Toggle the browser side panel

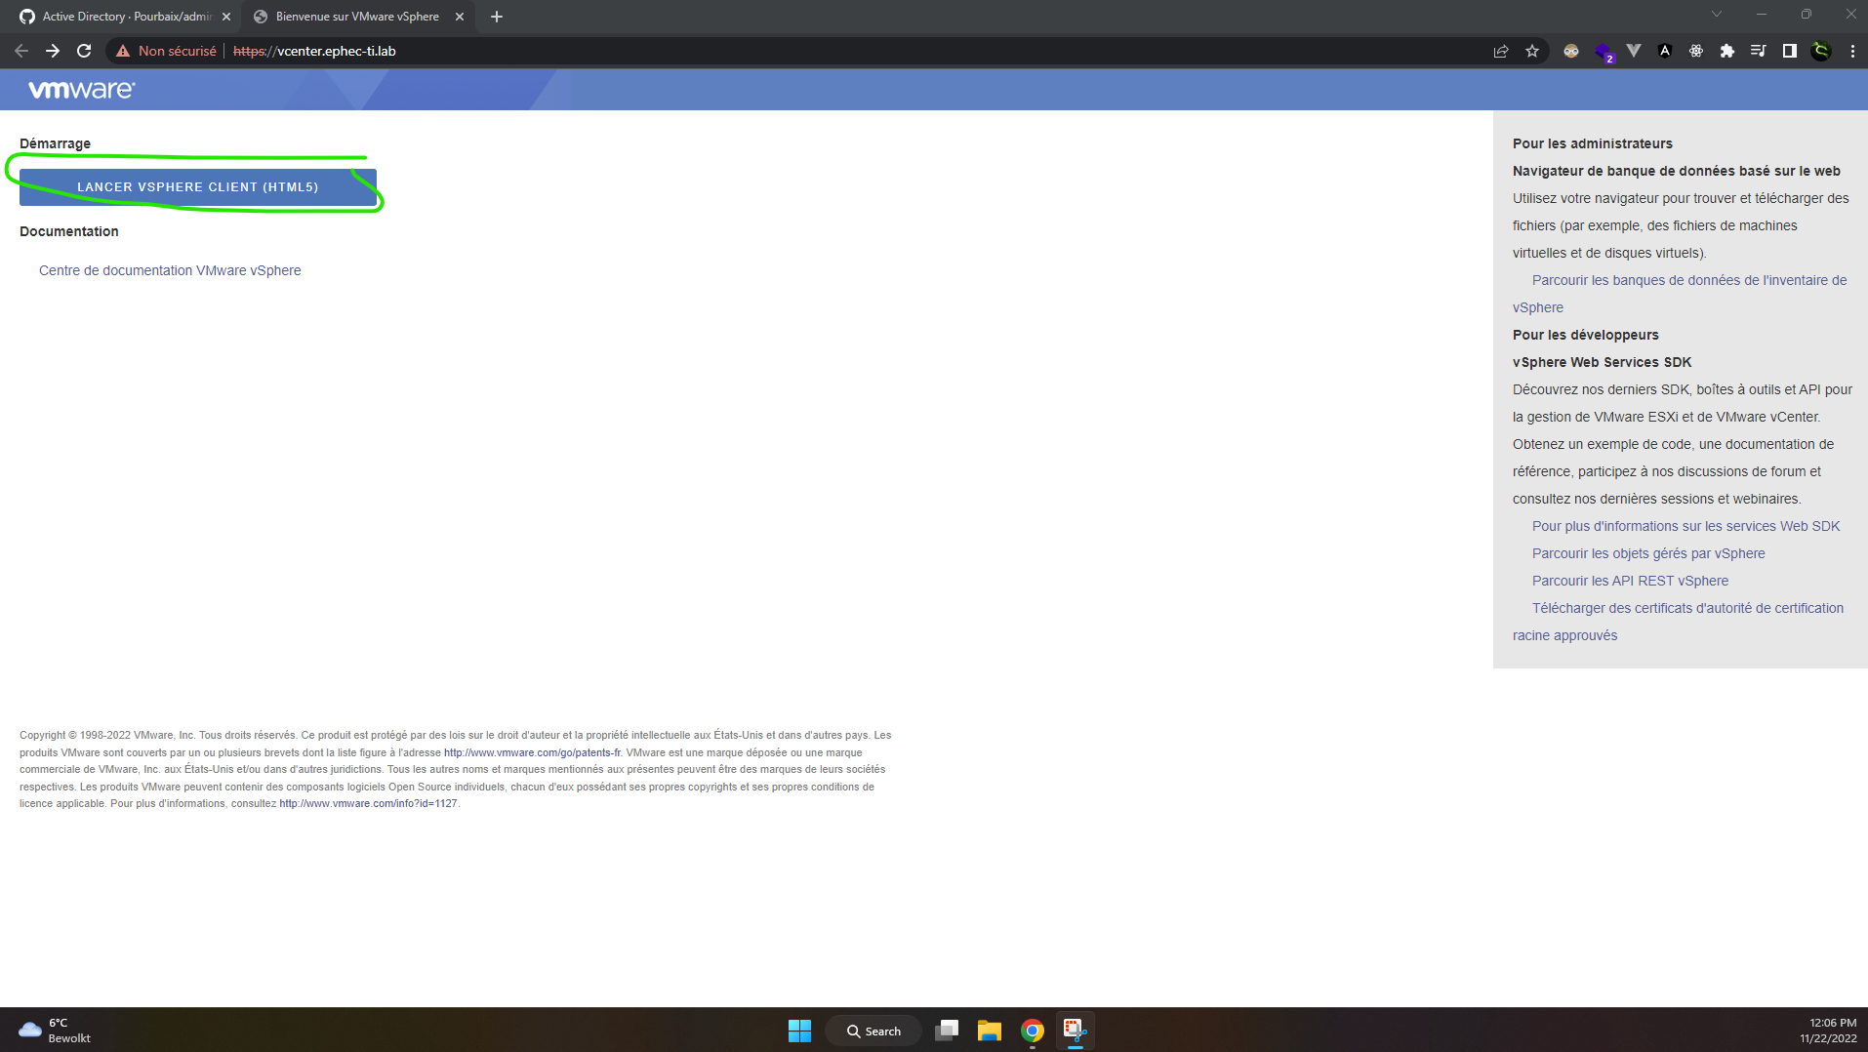1790,51
